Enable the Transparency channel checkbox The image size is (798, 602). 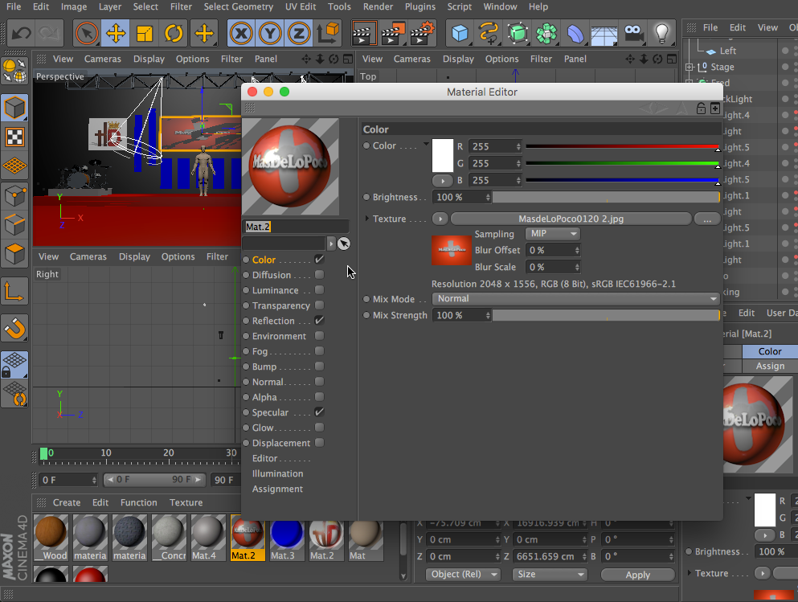coord(320,305)
